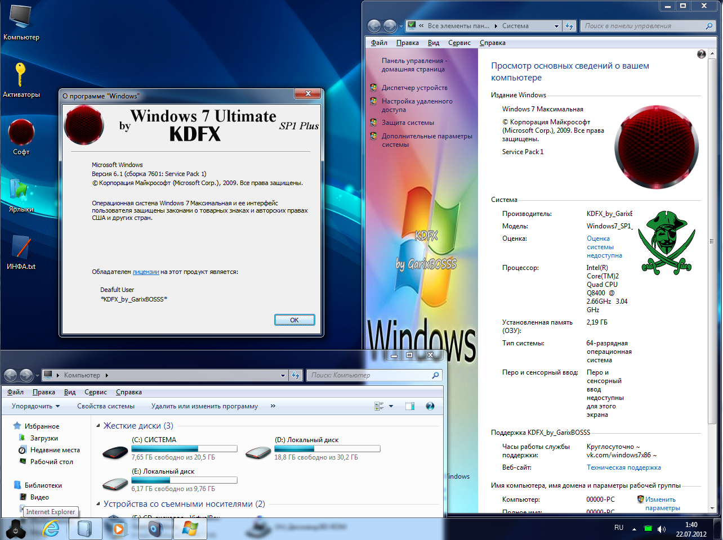
Task: Open Сервис menu in Компьютер window
Action: coord(96,392)
